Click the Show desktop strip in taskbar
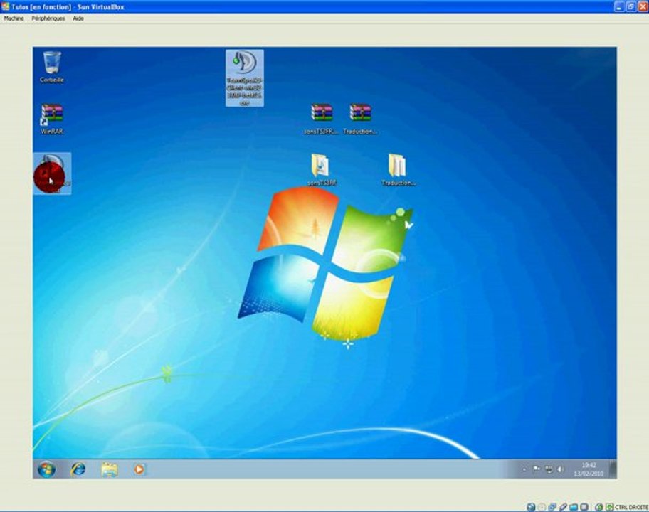This screenshot has height=512, width=649. pyautogui.click(x=613, y=469)
